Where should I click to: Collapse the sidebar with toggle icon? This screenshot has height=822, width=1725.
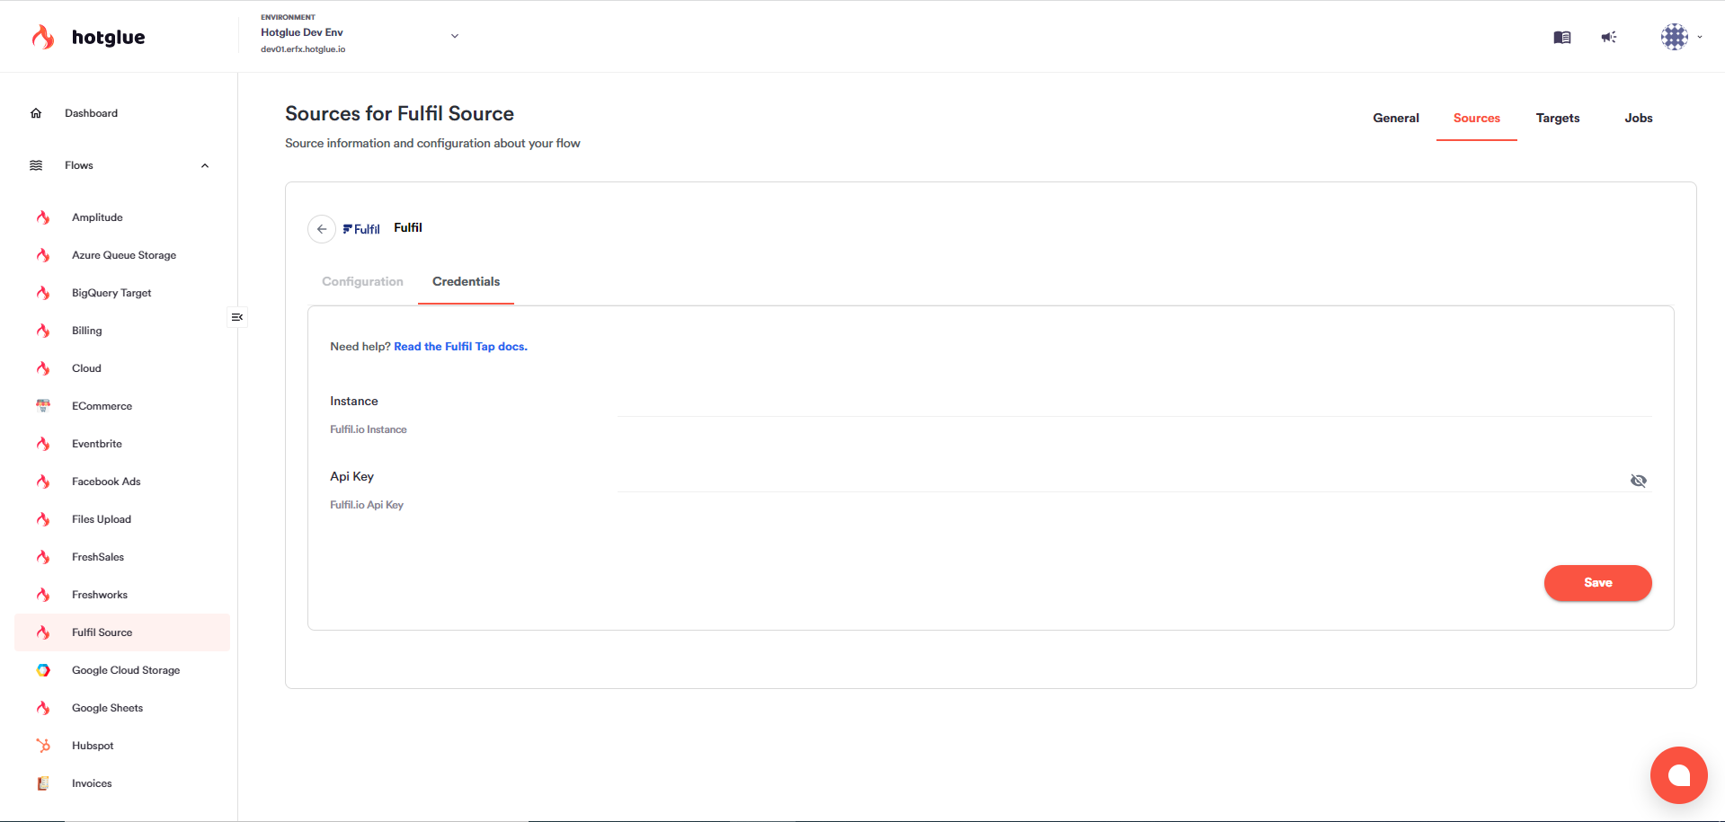(237, 317)
